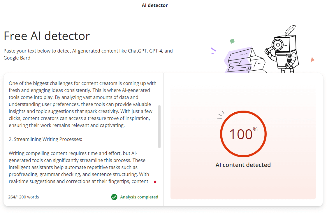Click the 264/1200 words counter
This screenshot has height=218, width=327.
[24, 197]
